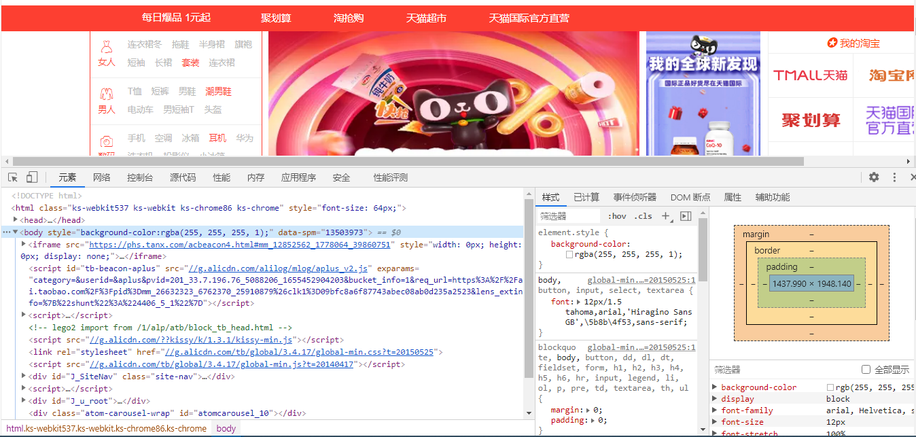Viewport: 916px width, 437px height.
Task: Open the phs.tanx.com iframe URL
Action: [240, 245]
